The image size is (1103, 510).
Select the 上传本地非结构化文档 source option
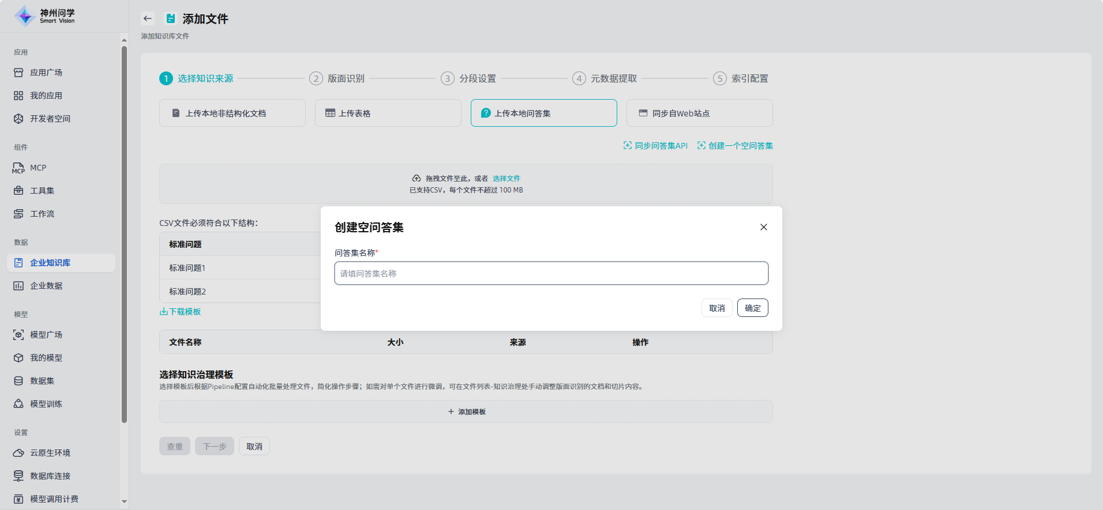[232, 113]
